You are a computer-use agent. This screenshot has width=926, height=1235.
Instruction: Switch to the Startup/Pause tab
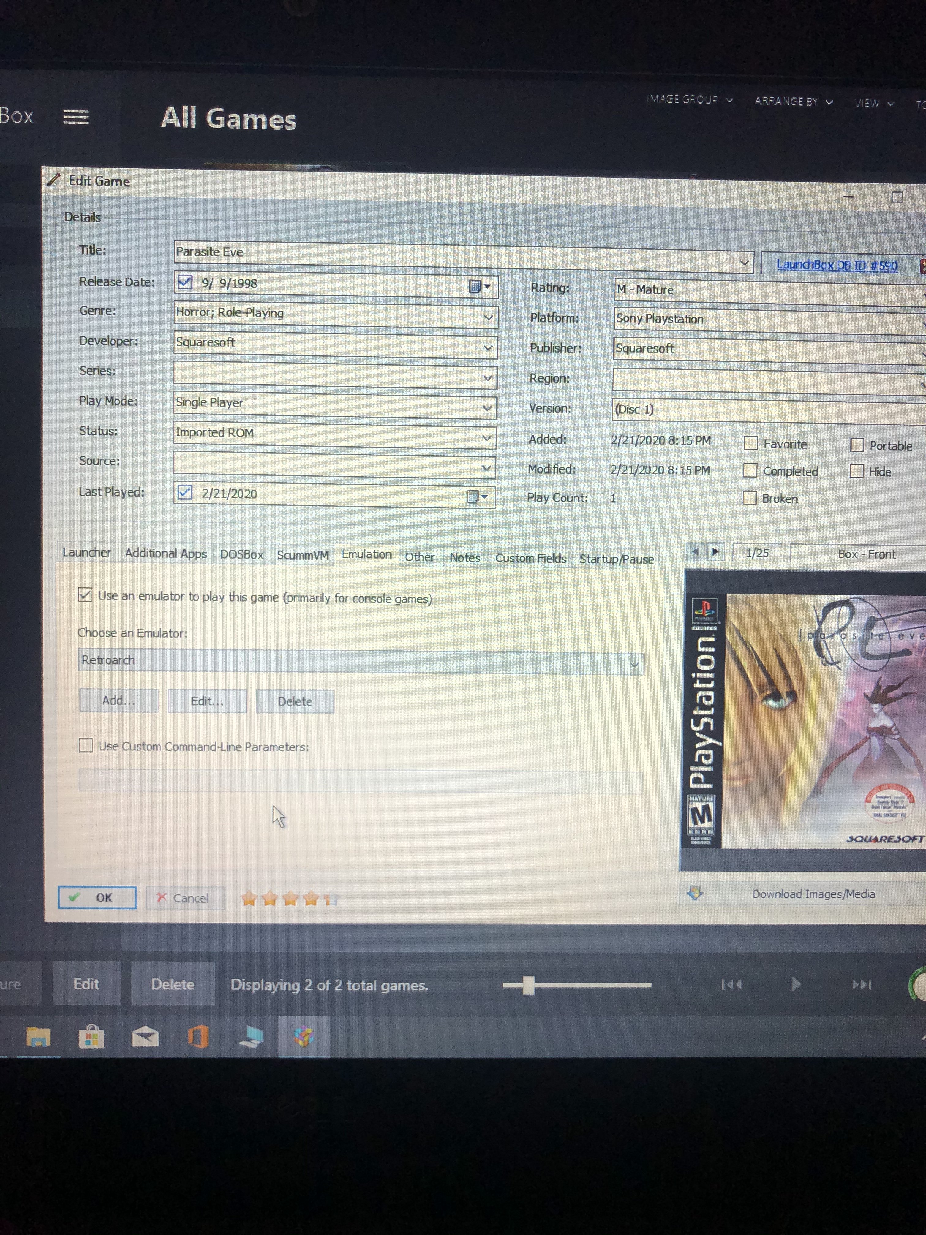click(617, 559)
